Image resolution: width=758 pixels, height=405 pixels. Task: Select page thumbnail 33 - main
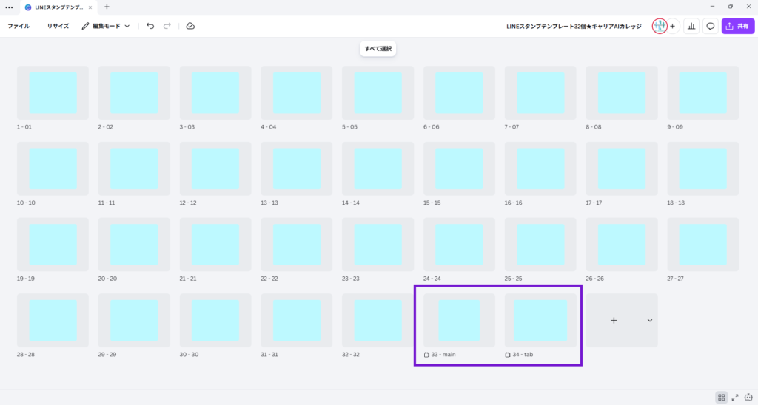click(x=459, y=320)
